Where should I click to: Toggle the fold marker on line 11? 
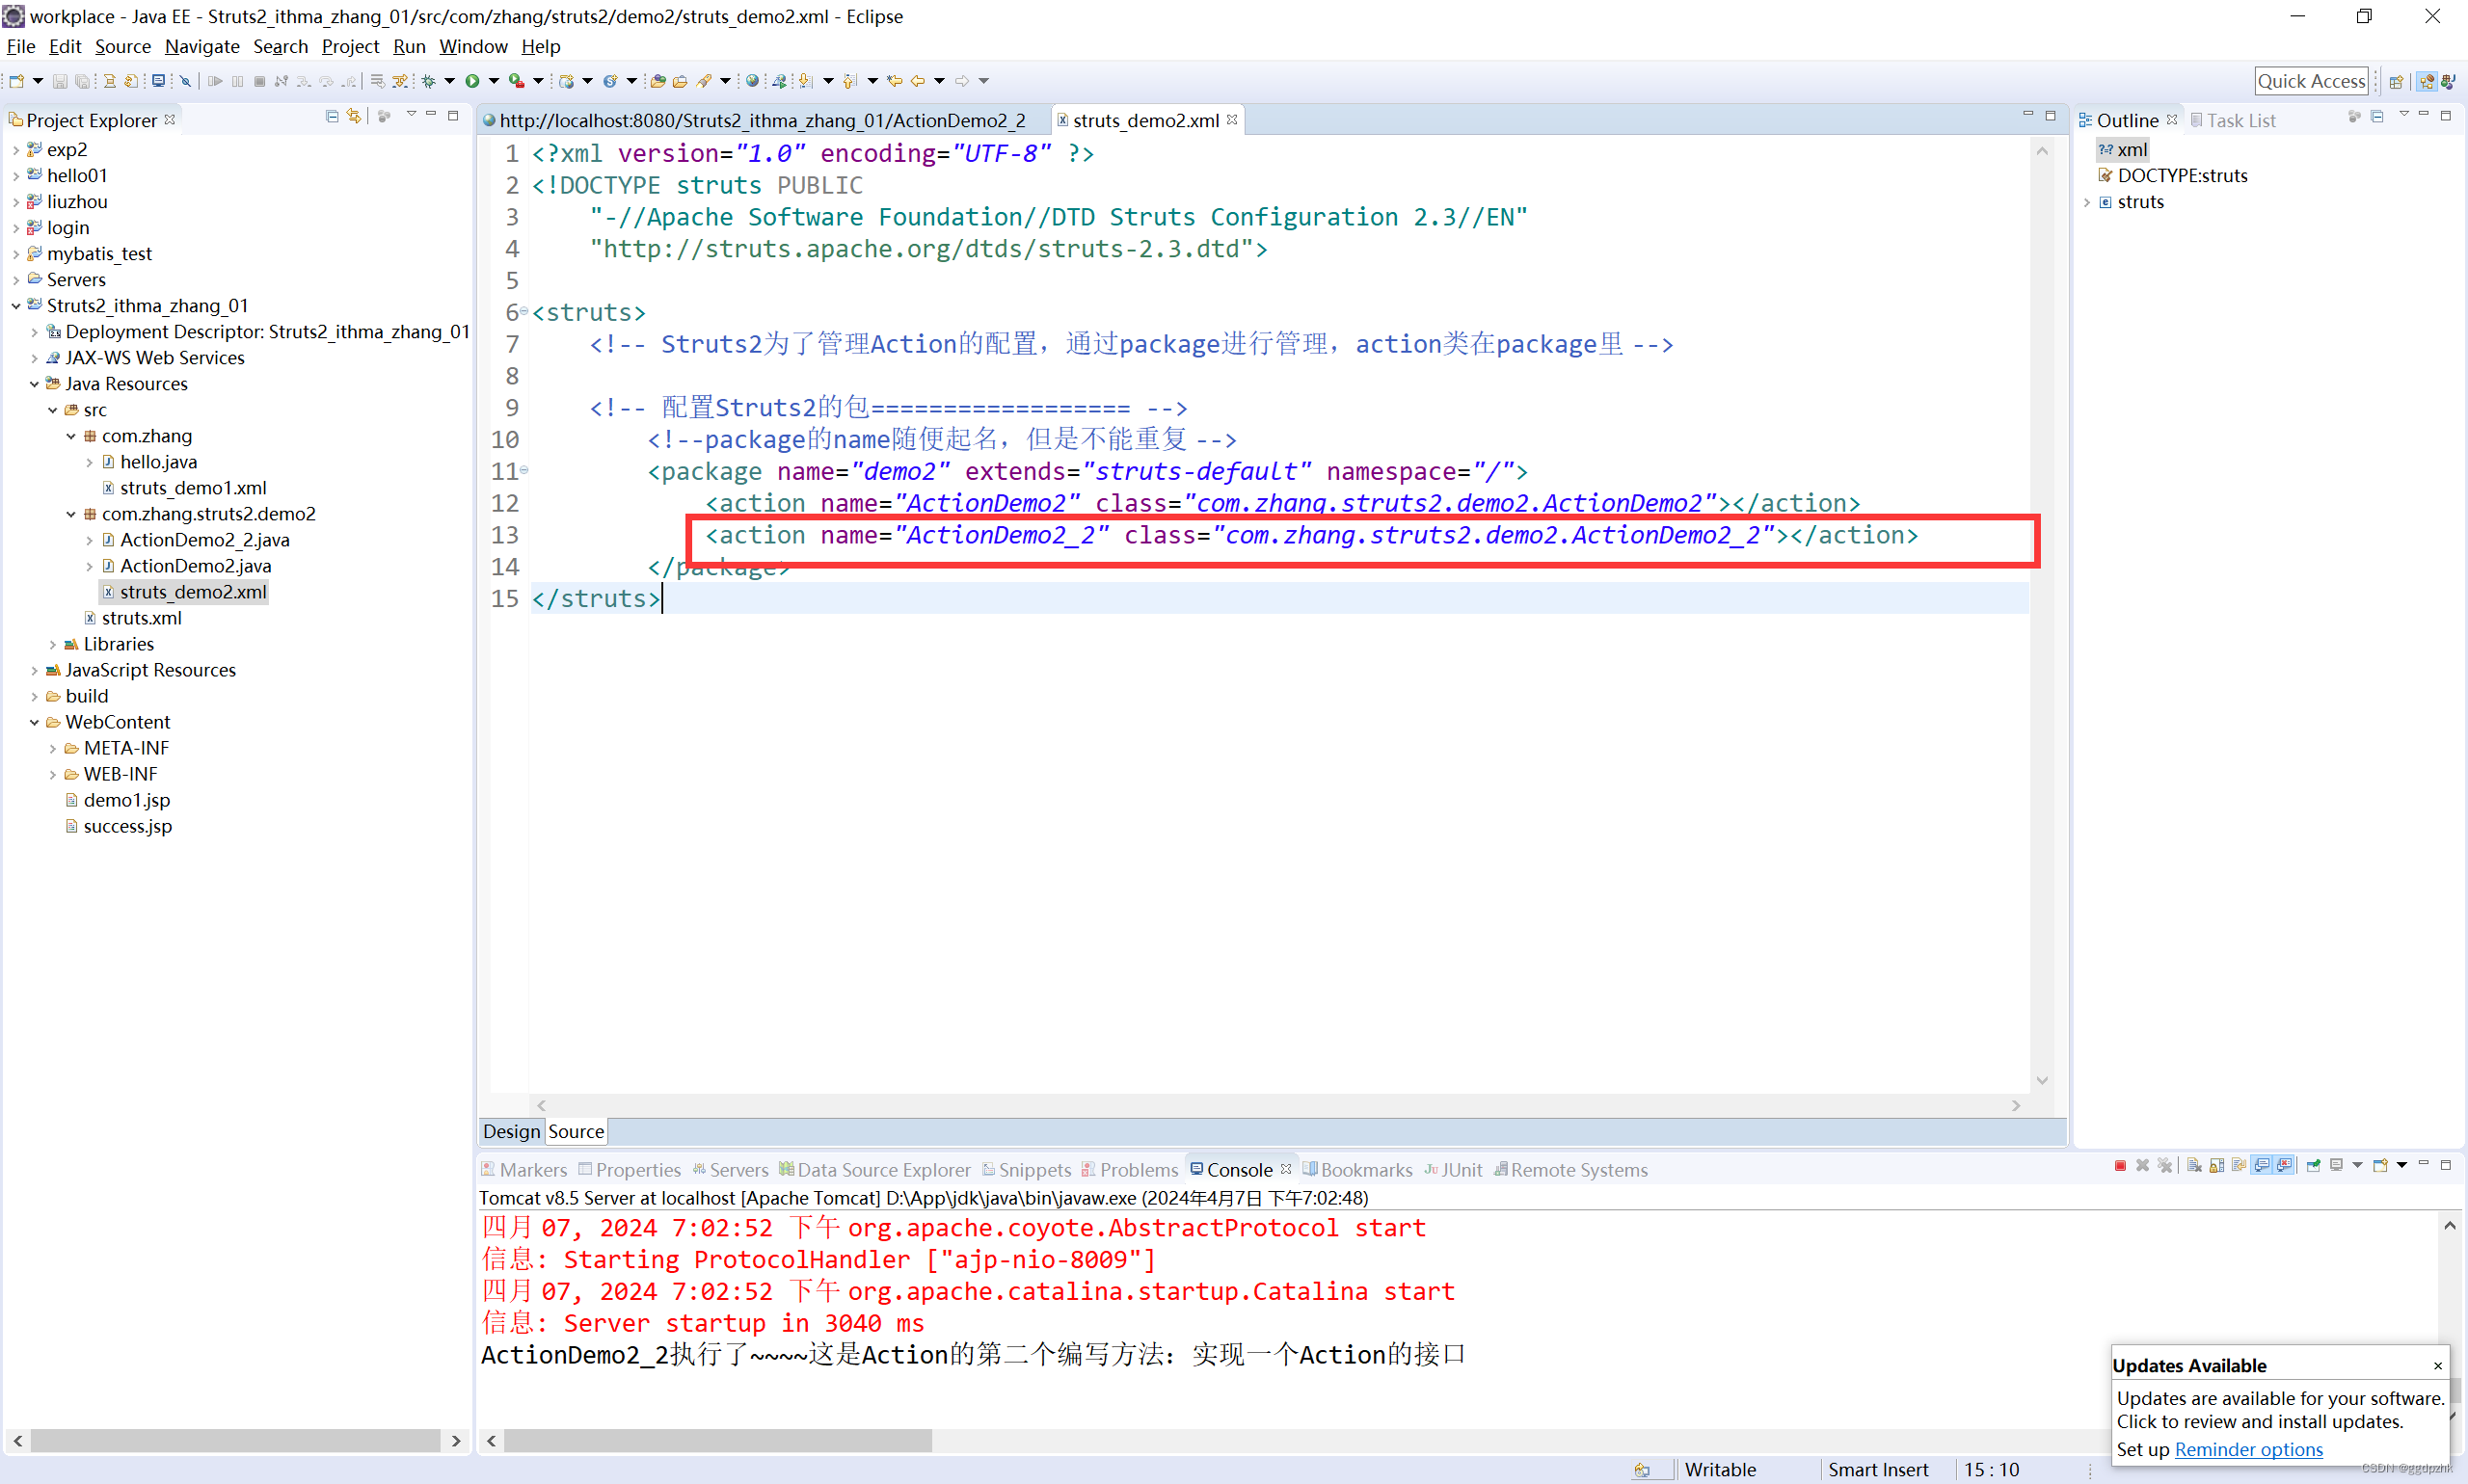pyautogui.click(x=523, y=470)
